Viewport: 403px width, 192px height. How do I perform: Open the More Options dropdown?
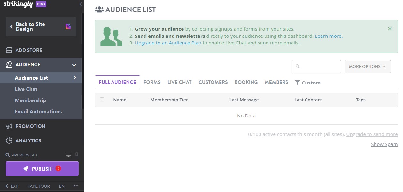[x=367, y=66]
